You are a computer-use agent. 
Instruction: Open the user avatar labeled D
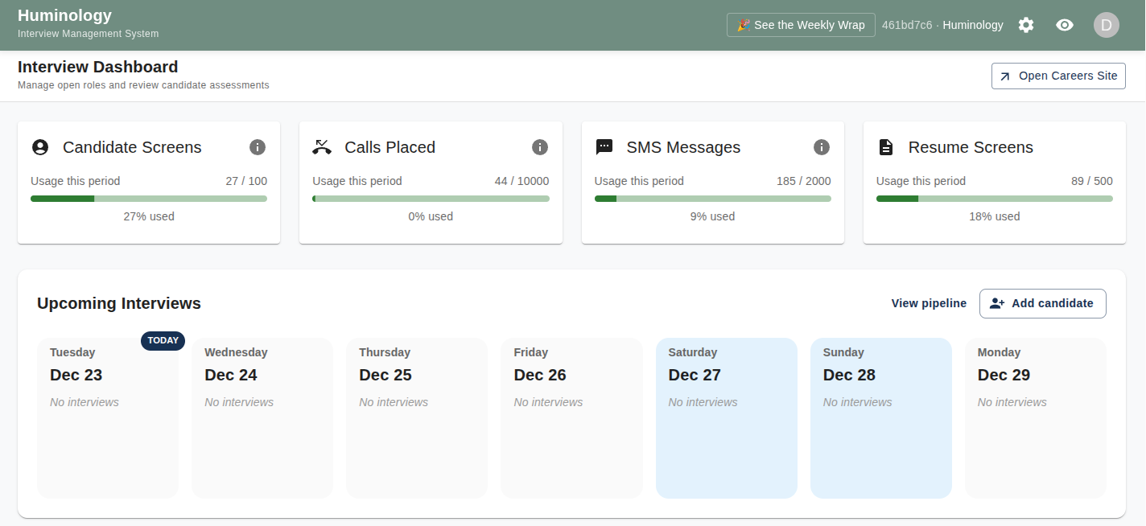[1106, 25]
